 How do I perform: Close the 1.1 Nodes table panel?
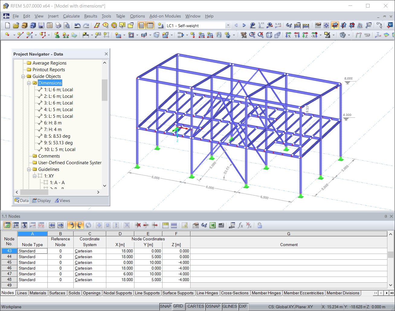click(391, 216)
